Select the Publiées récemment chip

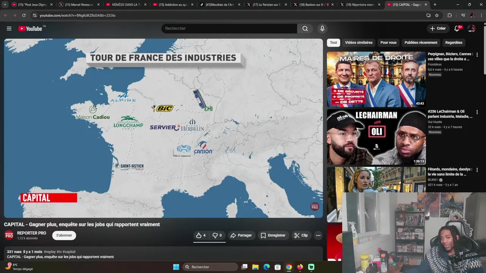[421, 42]
